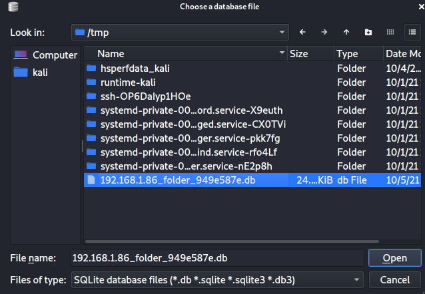Screen dimensions: 425x294
Task: Click the kali folder icon in the sidebar
Action: [21, 73]
